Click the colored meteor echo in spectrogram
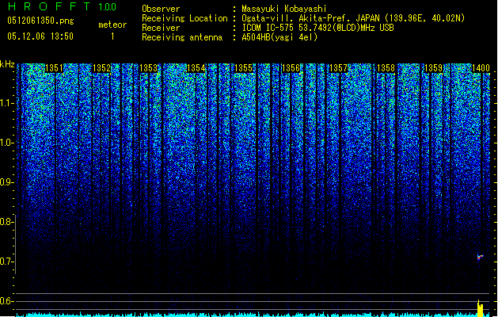 coord(481,257)
